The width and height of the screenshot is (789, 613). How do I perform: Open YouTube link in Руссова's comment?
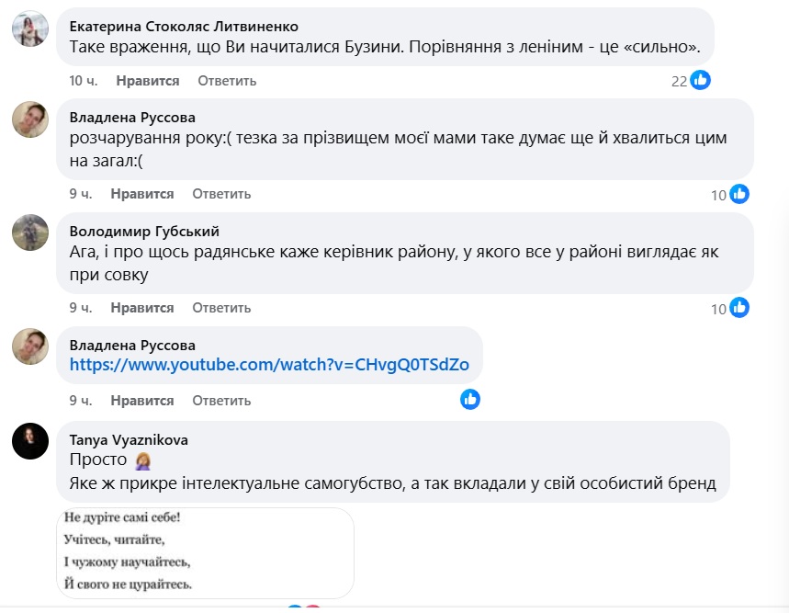click(x=269, y=365)
